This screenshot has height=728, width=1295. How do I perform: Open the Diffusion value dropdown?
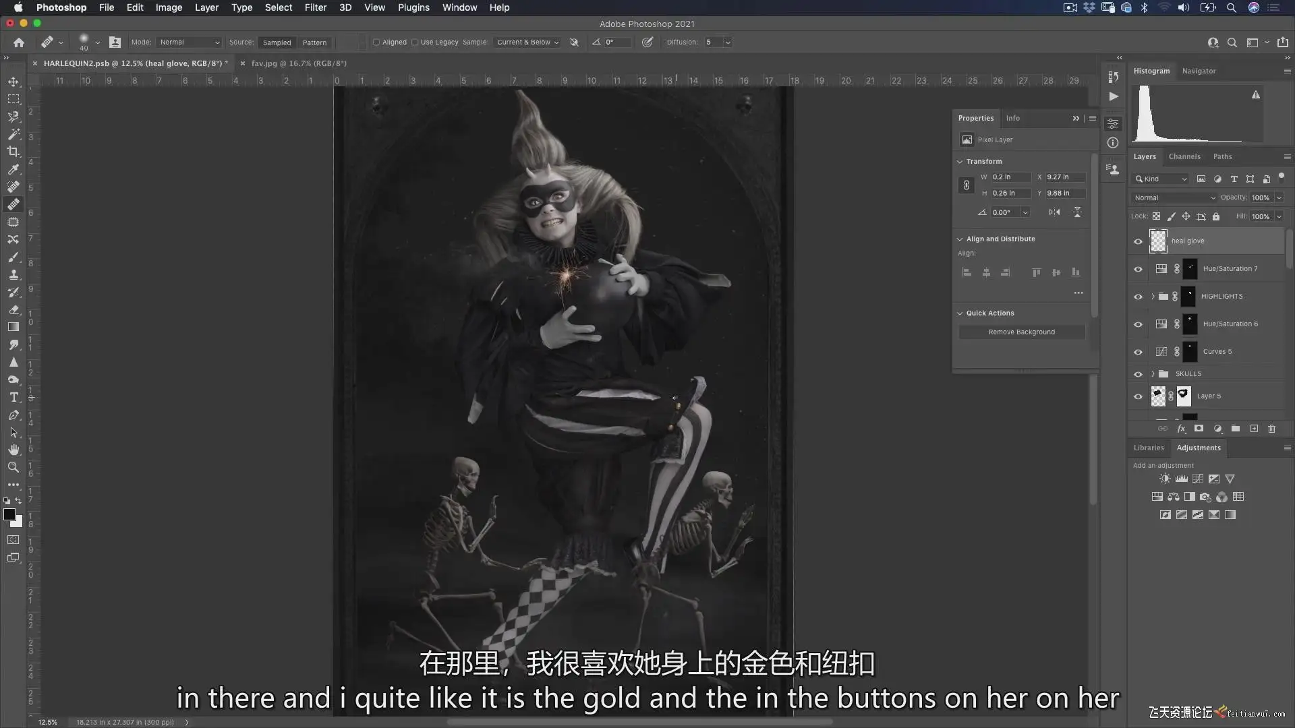coord(728,42)
